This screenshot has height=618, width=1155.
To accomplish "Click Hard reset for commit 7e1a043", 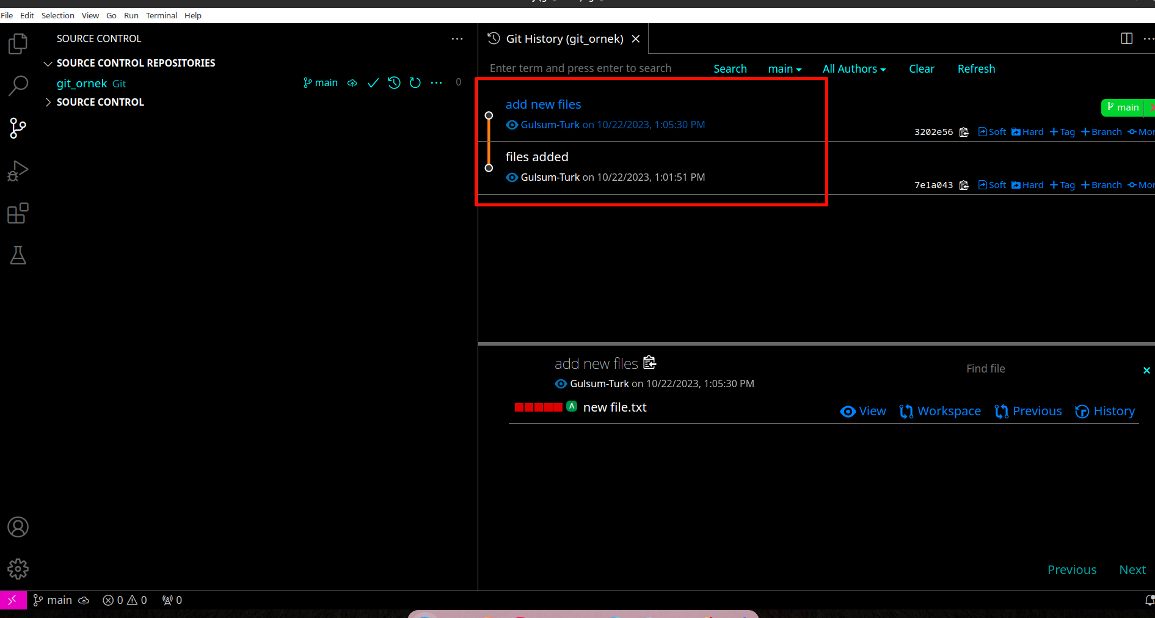I will tap(1027, 185).
